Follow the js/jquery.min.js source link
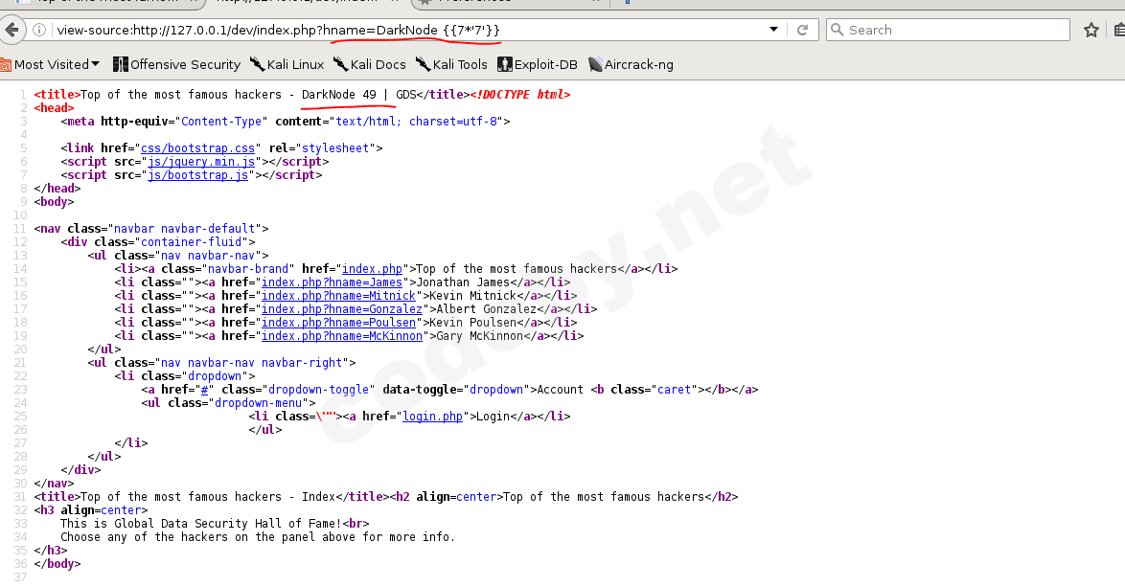The width and height of the screenshot is (1125, 587). click(x=201, y=162)
